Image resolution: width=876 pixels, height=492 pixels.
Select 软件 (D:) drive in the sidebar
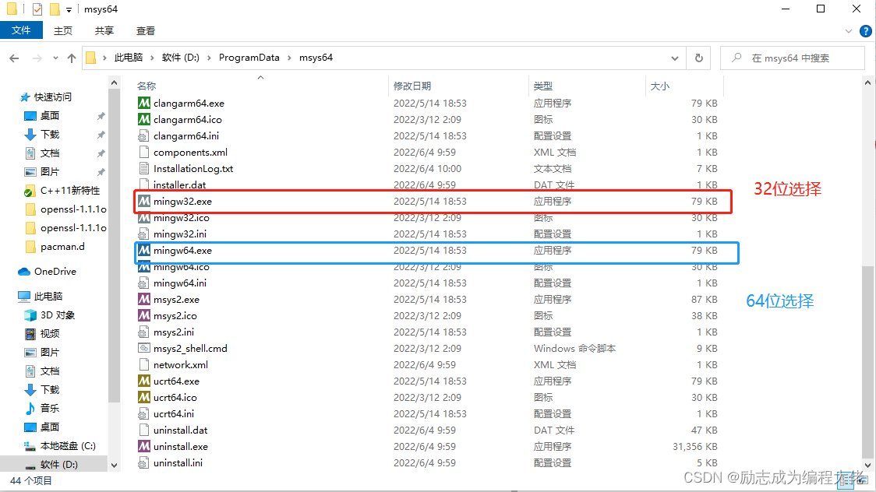pos(58,464)
